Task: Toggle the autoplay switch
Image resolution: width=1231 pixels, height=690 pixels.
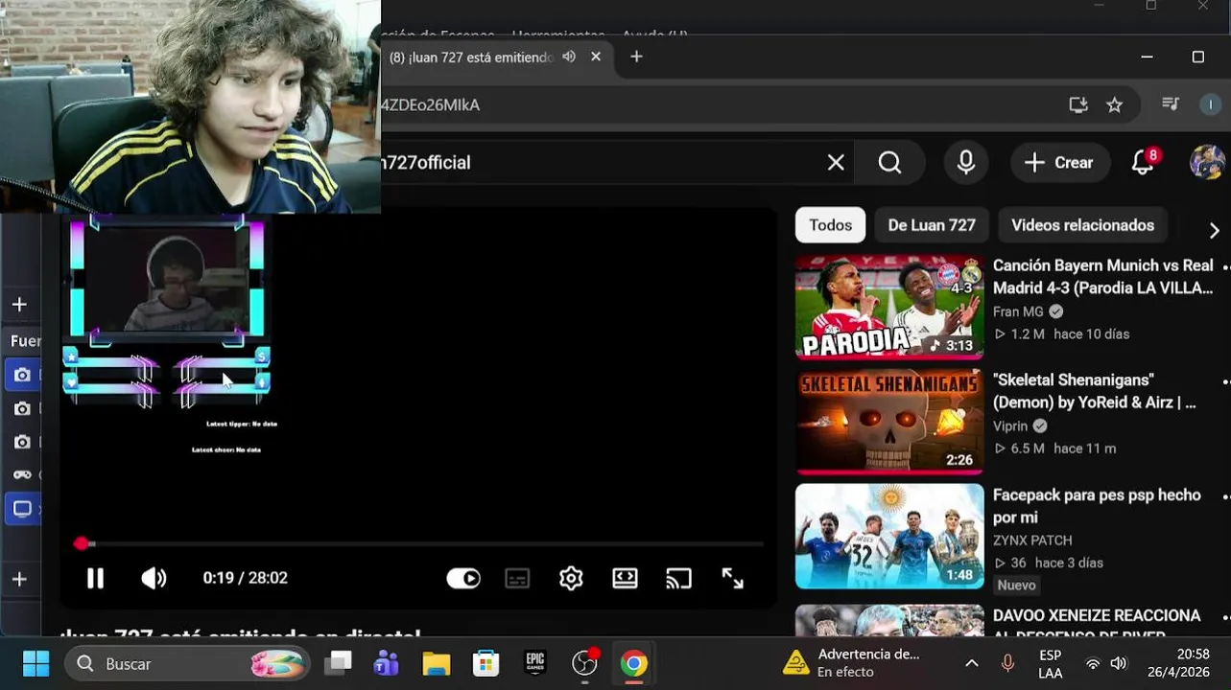Action: click(x=463, y=578)
